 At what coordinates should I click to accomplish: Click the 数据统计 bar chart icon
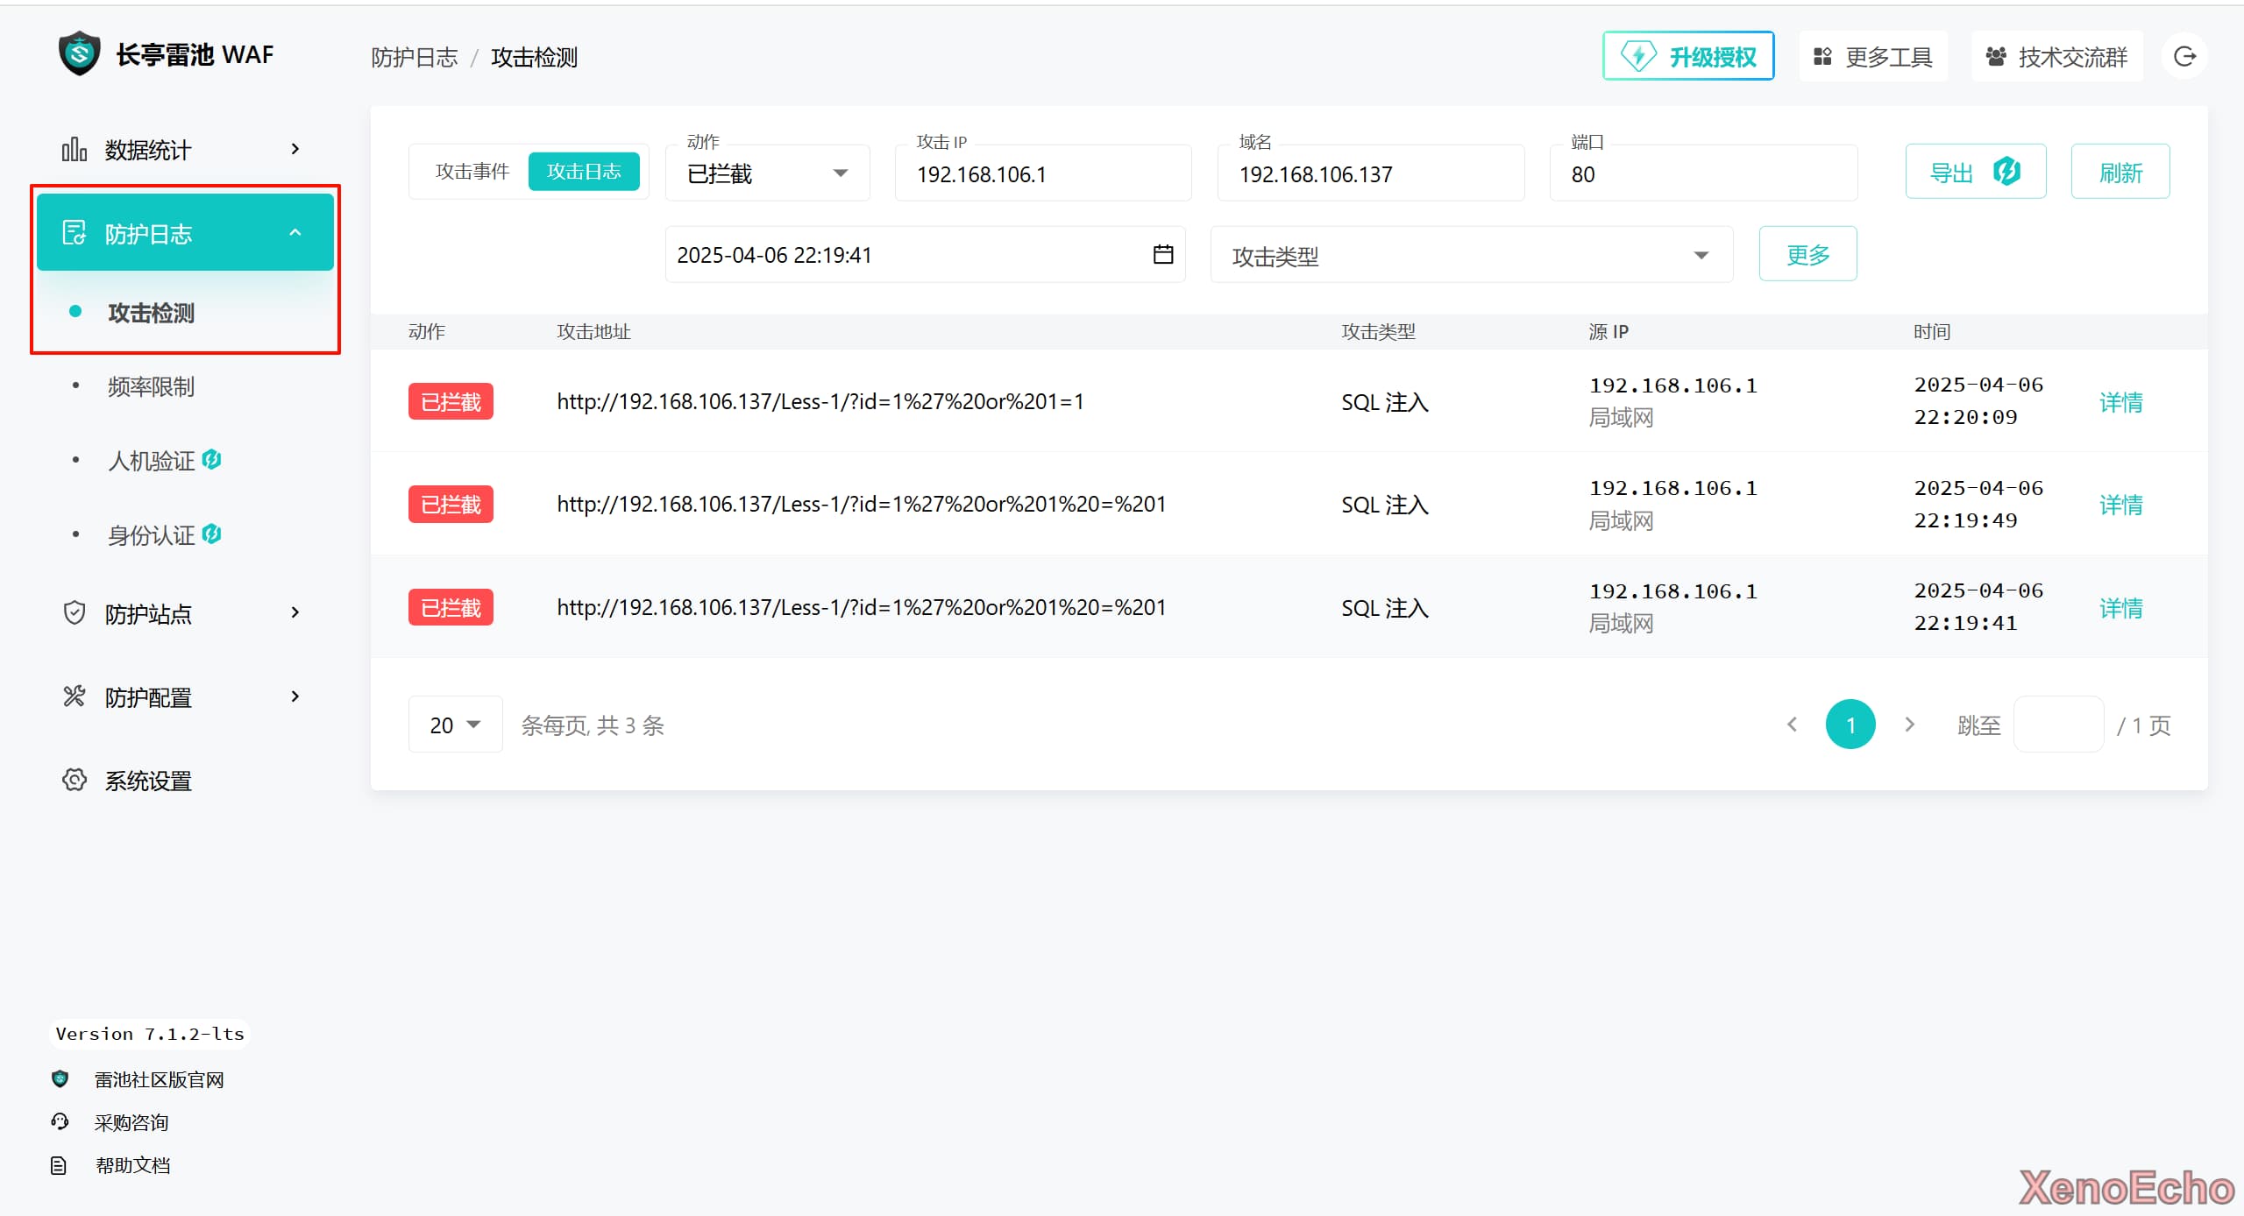[75, 150]
